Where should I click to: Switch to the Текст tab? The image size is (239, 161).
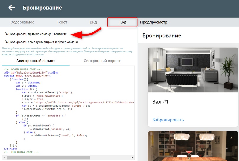62,22
